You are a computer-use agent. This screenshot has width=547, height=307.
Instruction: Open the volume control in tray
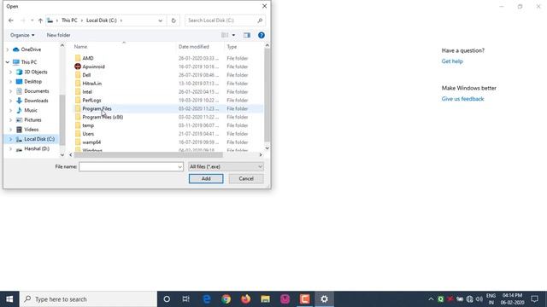[479, 299]
